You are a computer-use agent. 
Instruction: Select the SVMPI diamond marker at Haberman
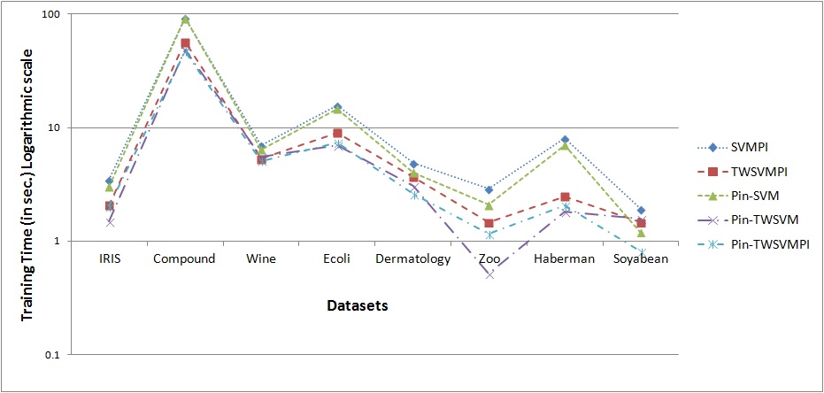point(565,140)
